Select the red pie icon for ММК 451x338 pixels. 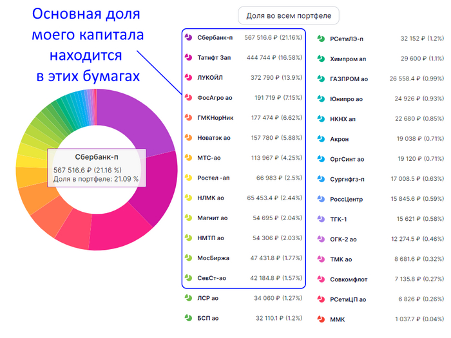pos(321,319)
